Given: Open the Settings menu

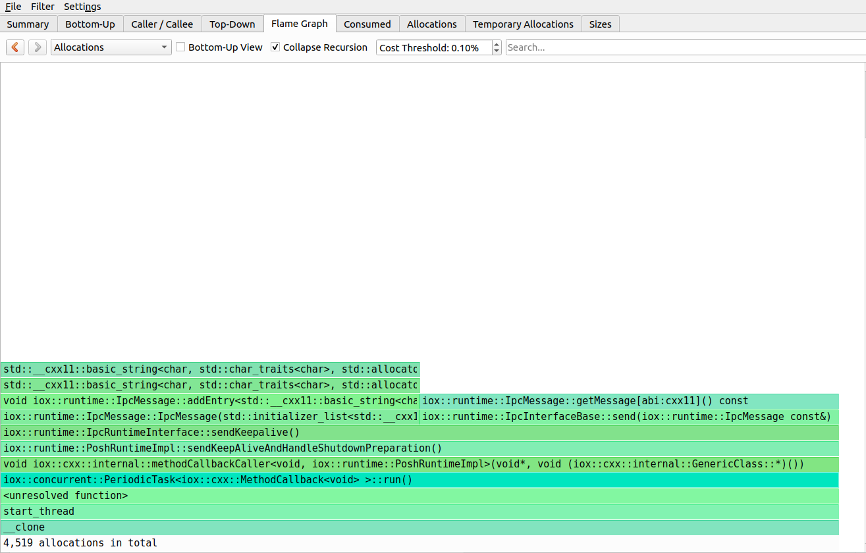Looking at the screenshot, I should click(82, 7).
